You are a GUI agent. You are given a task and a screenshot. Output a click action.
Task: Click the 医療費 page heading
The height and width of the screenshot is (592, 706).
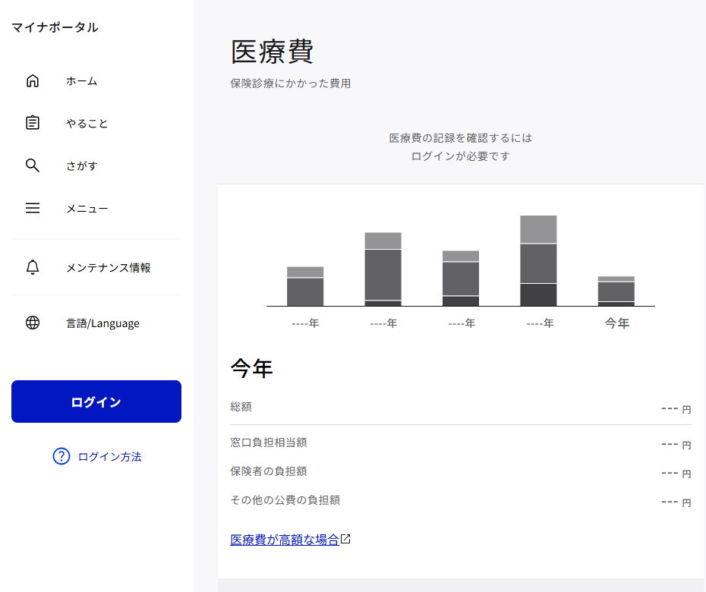tap(272, 52)
